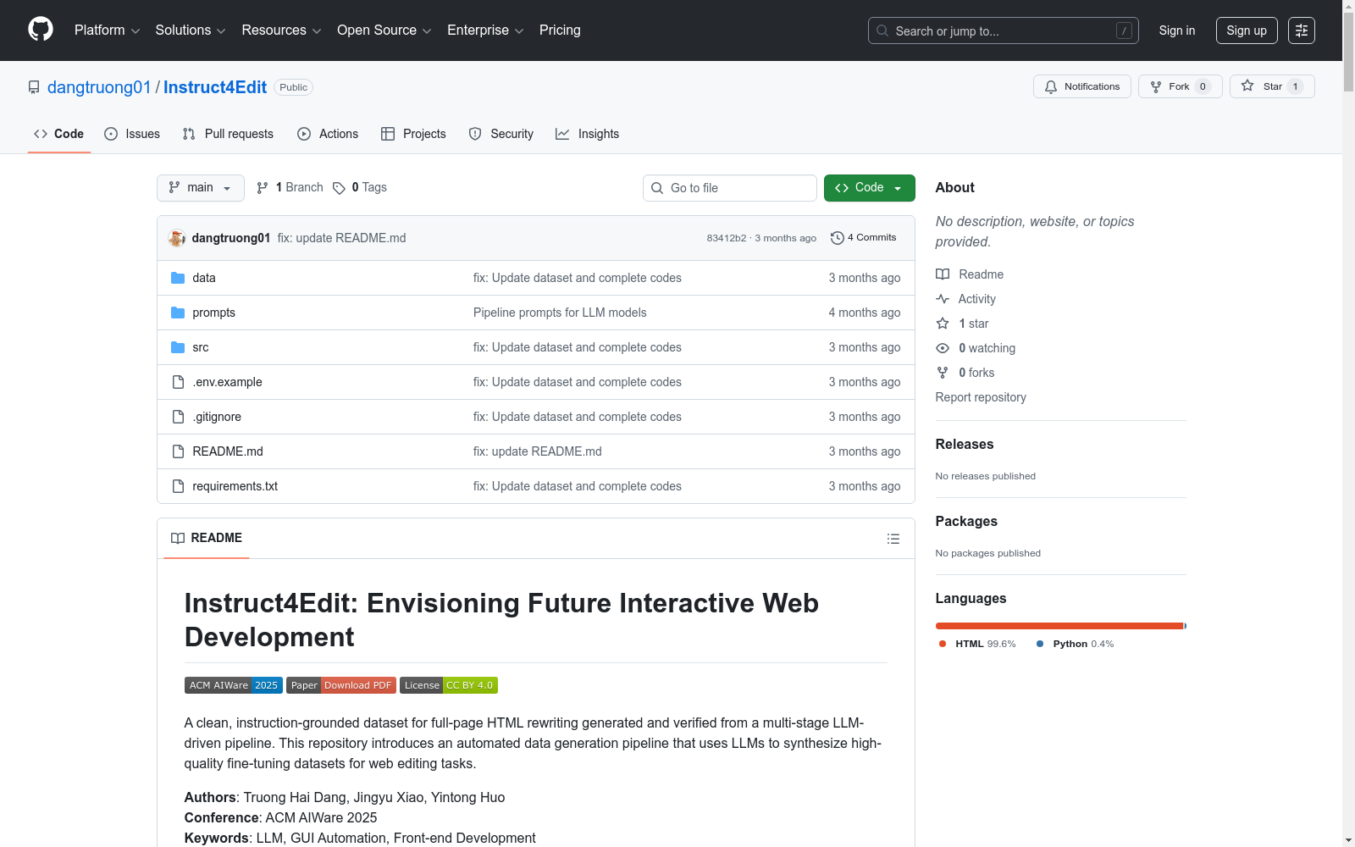Image resolution: width=1355 pixels, height=847 pixels.
Task: Click the file icon beside .env.example
Action: coord(178,382)
